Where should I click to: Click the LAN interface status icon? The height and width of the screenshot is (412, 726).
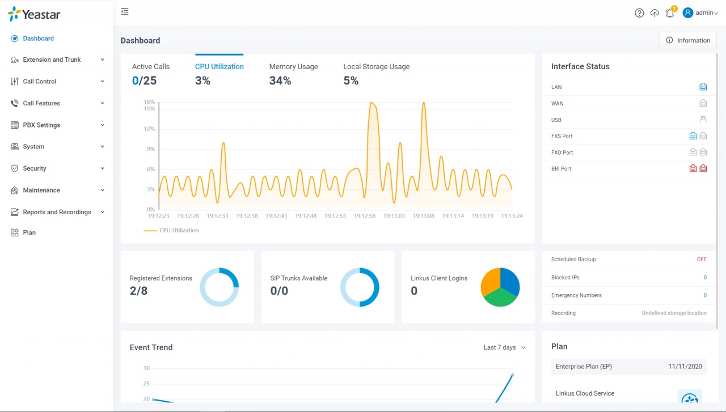click(703, 87)
